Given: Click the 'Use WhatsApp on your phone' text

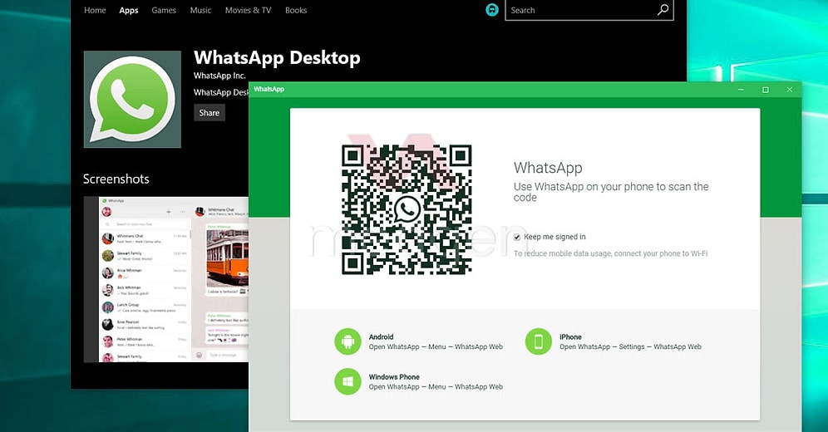Looking at the screenshot, I should pyautogui.click(x=611, y=191).
